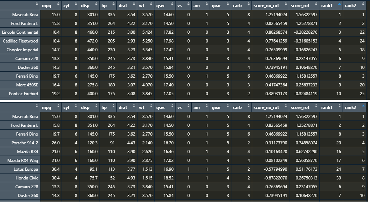Select the drat value 4.43

(x=131, y=143)
